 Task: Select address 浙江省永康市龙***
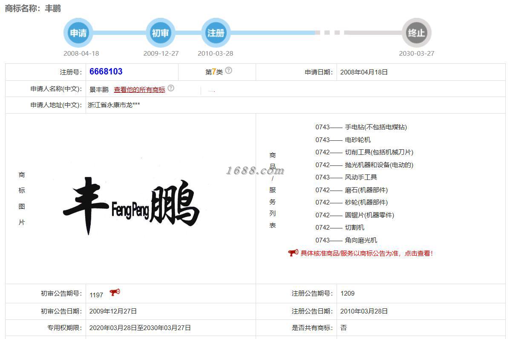(x=114, y=105)
